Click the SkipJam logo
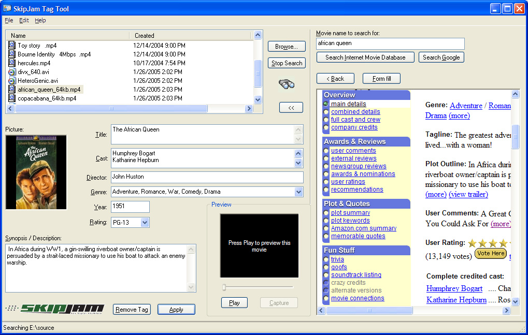 pyautogui.click(x=55, y=309)
